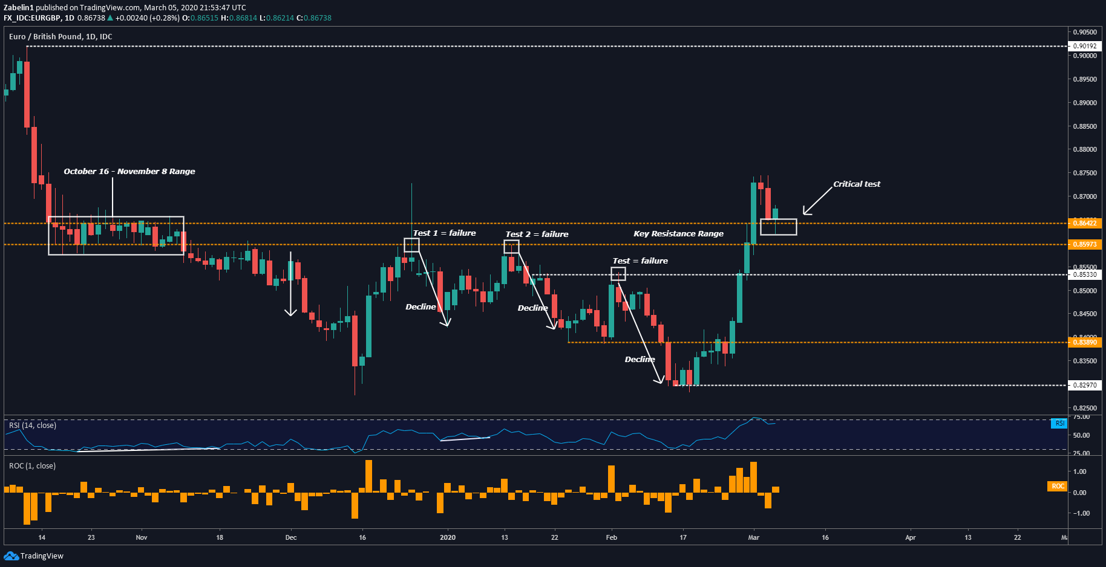Click the 0.84500 price axis tick

coord(1085,314)
